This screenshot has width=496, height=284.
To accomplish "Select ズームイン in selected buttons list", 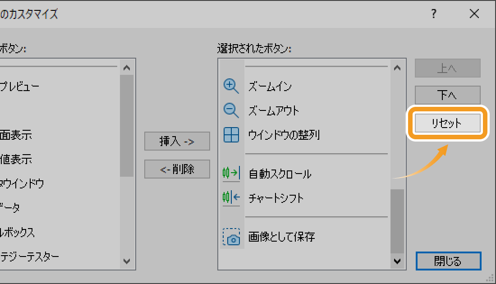I will [270, 87].
